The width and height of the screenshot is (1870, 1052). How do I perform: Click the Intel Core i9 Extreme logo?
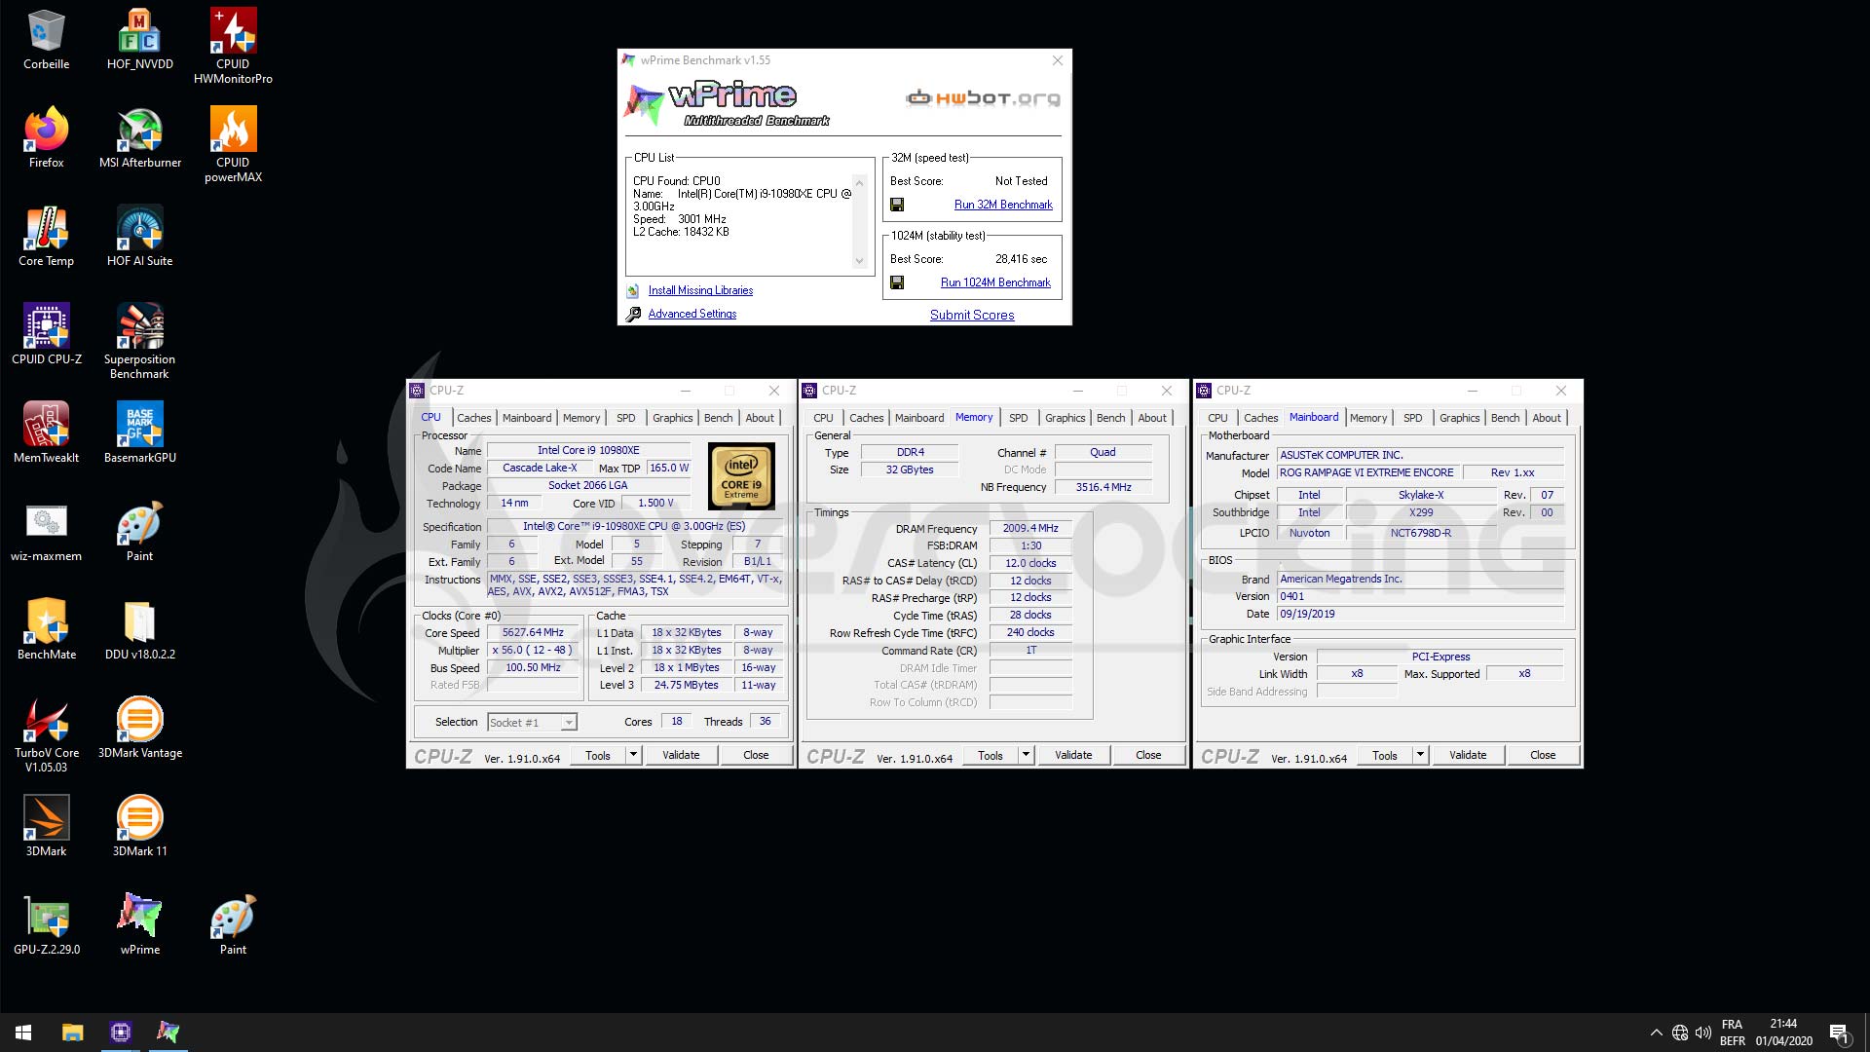pyautogui.click(x=741, y=476)
